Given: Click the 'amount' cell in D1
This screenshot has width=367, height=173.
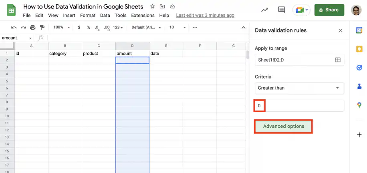Looking at the screenshot, I should coord(132,54).
